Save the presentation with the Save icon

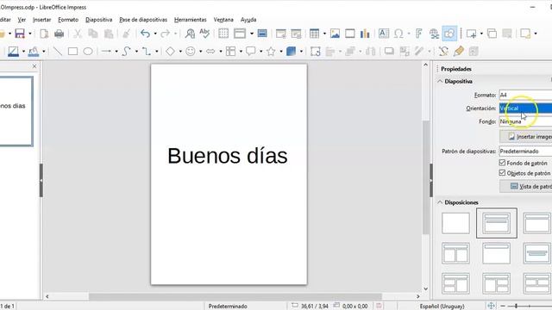pyautogui.click(x=20, y=34)
